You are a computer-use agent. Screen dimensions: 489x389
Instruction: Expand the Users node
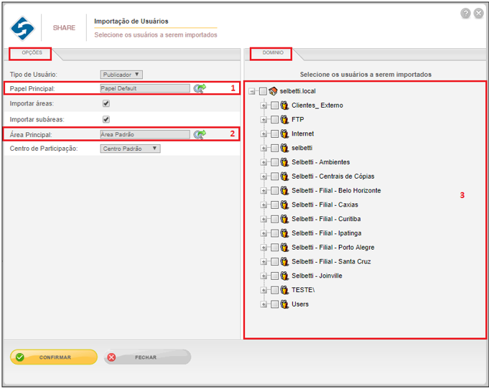(264, 304)
